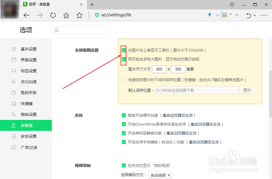The height and width of the screenshot is (179, 272).
Task: Select 实验室 in the sidebar
Action: point(26,125)
